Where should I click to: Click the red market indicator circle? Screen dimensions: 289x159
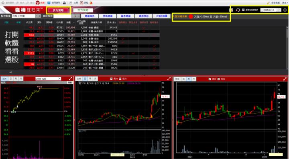(191, 16)
